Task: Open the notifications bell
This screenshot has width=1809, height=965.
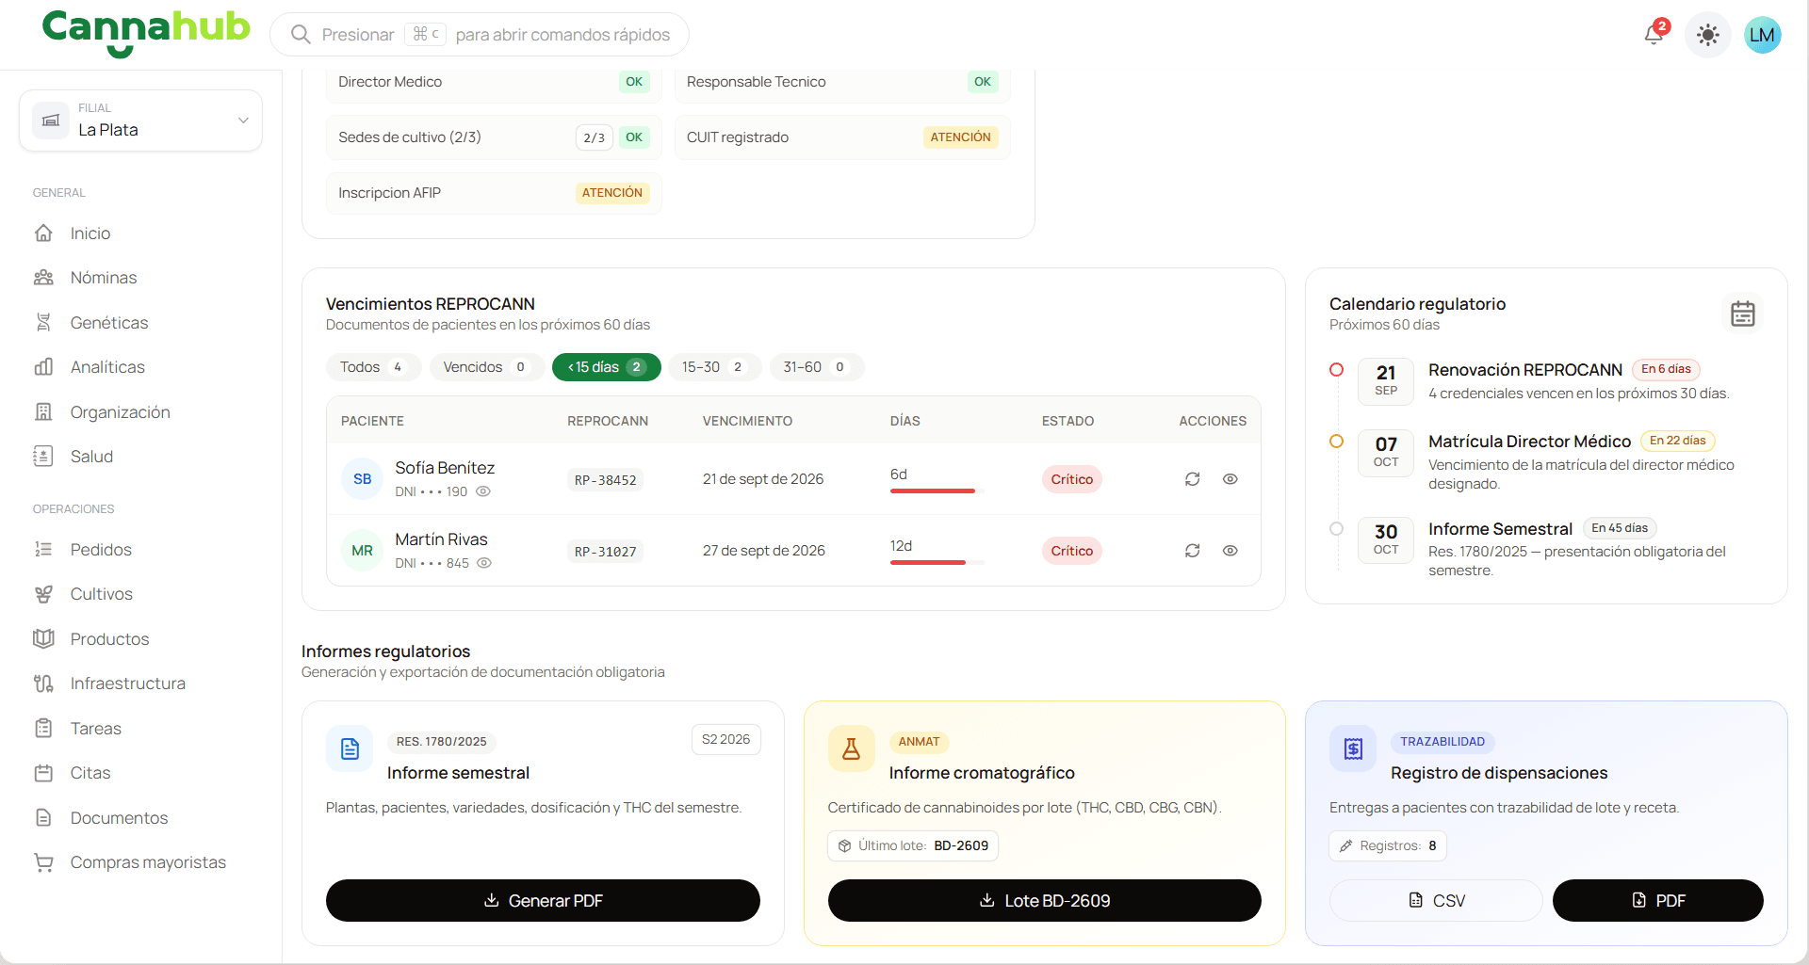Action: tap(1654, 35)
